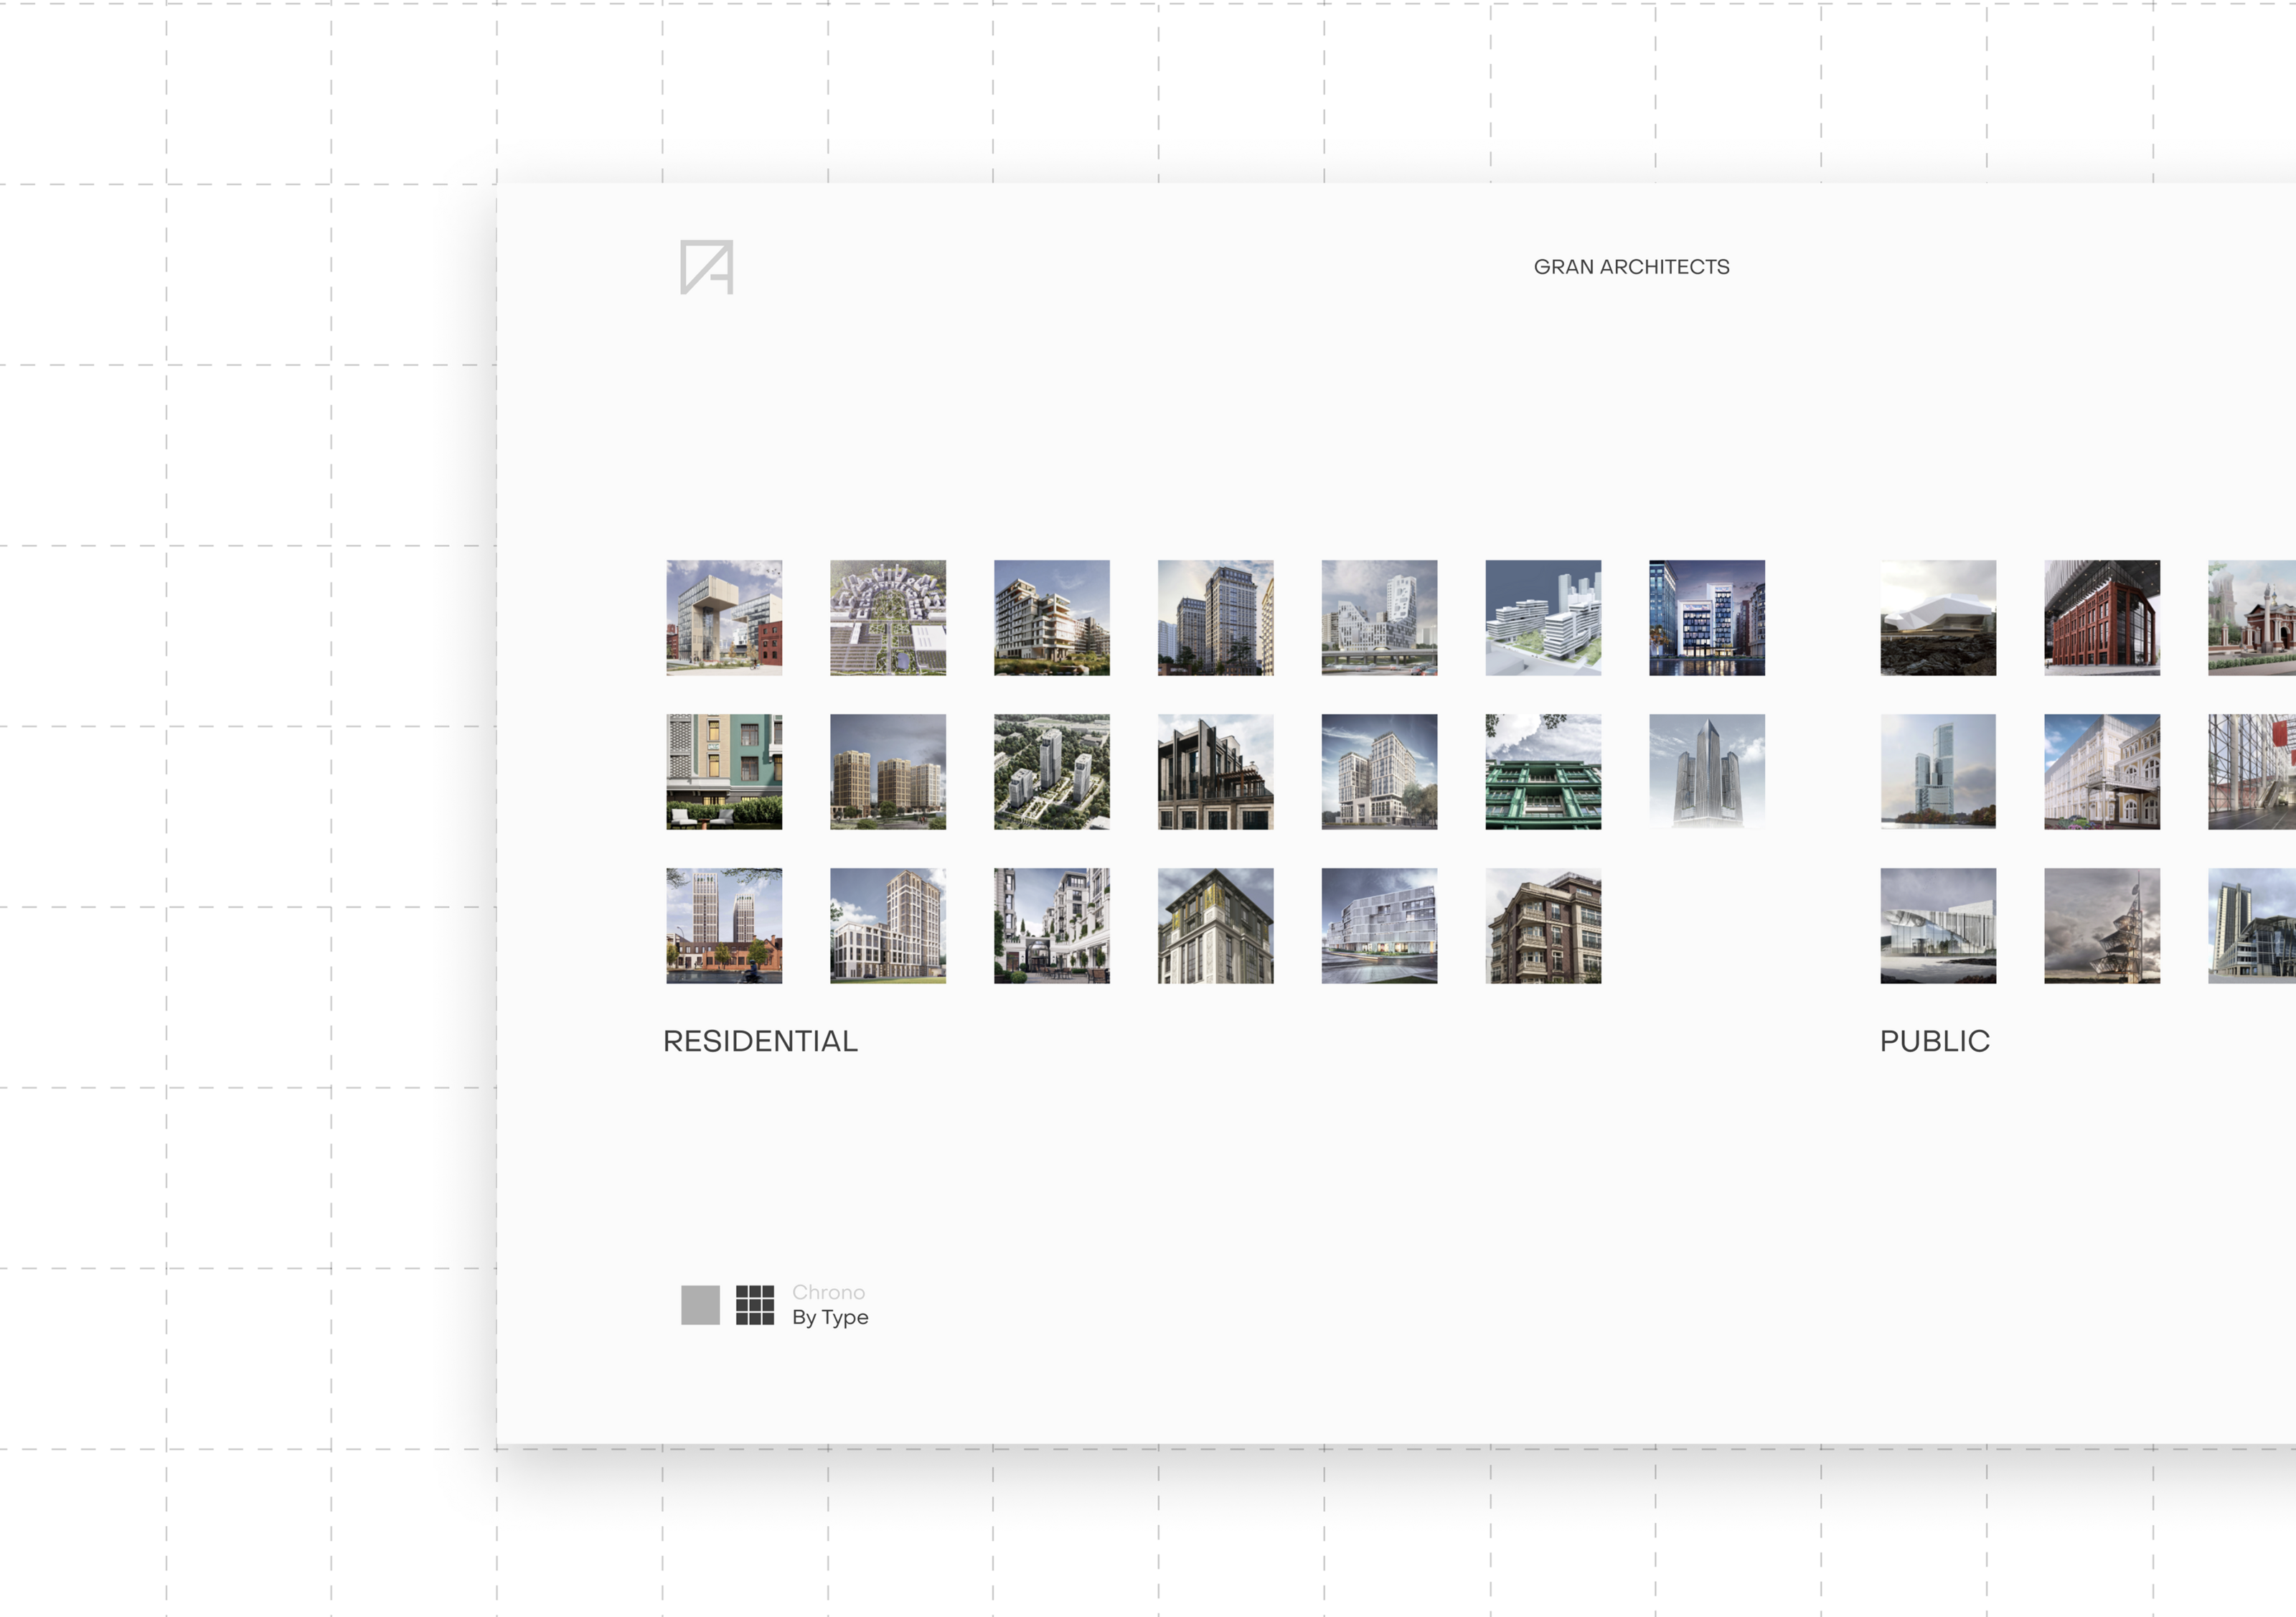Screen dimensions: 2296x1617
Task: Select By Type sorting option
Action: click(x=830, y=1317)
